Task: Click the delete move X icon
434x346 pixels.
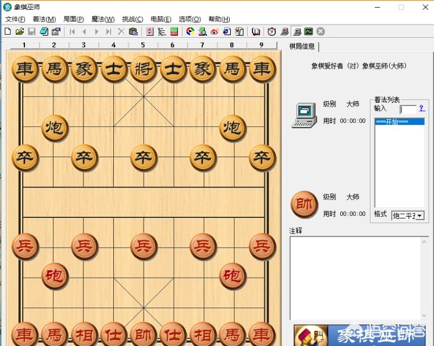Action: click(x=121, y=32)
